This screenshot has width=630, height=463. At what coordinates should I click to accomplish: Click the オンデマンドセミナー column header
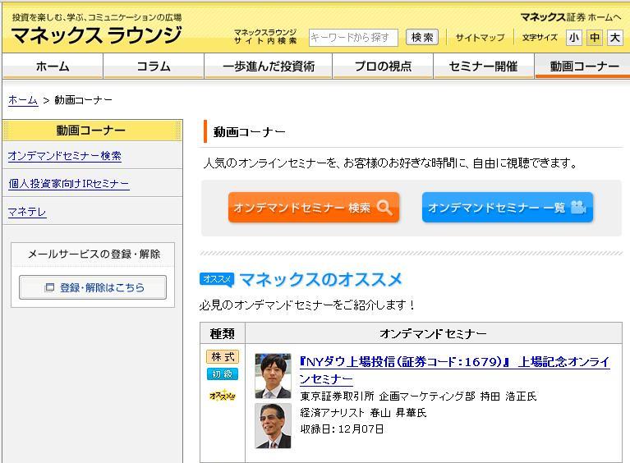point(433,333)
